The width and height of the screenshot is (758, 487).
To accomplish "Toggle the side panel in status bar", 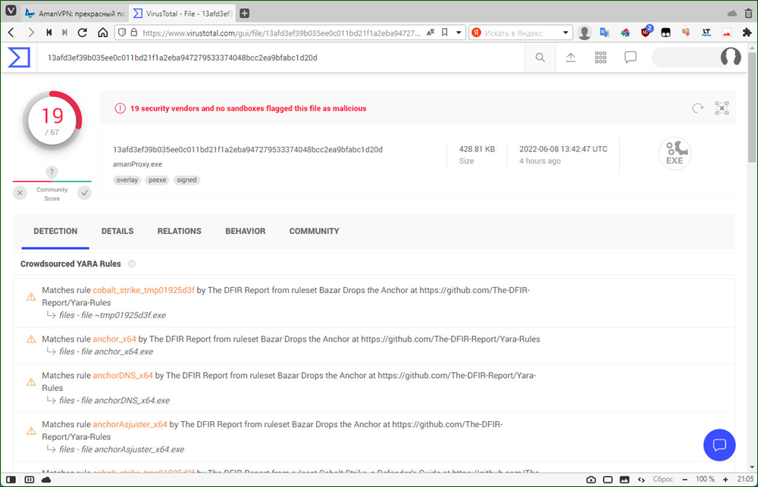I will 11,479.
